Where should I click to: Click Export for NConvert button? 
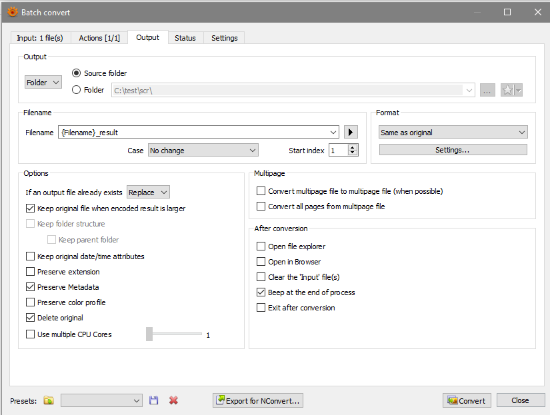pyautogui.click(x=258, y=400)
